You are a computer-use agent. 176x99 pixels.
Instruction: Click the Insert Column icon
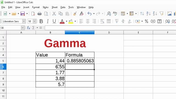[131, 14]
